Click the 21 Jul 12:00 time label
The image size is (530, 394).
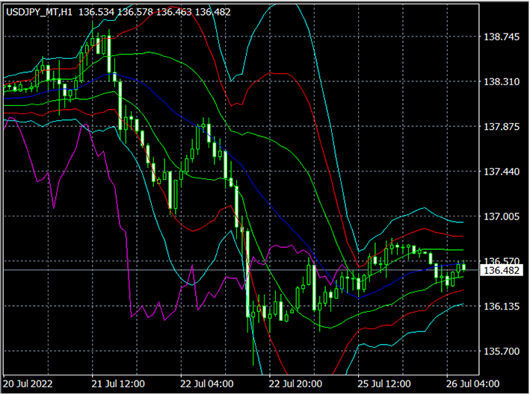[118, 384]
